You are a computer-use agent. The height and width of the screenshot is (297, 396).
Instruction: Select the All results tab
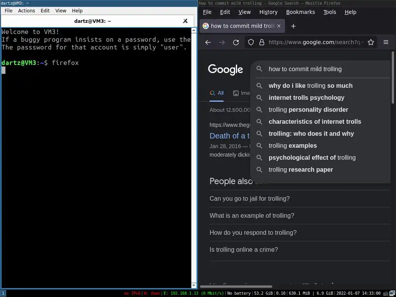click(x=217, y=93)
